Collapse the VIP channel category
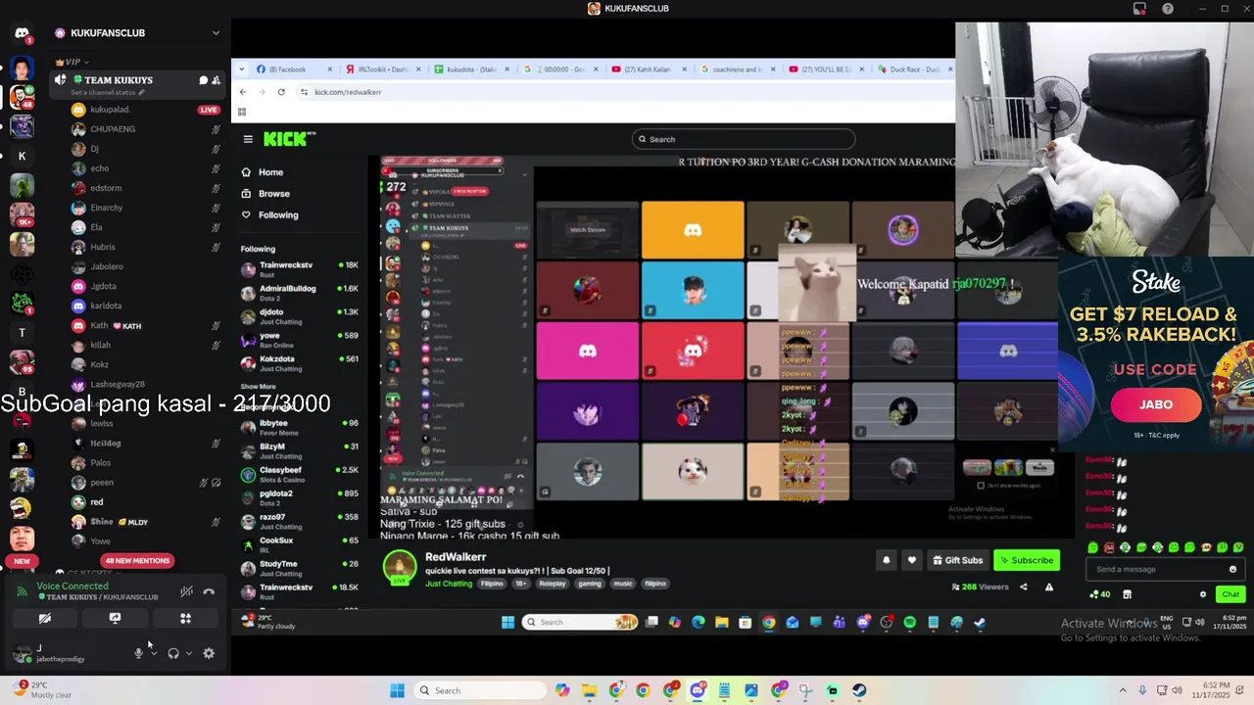The height and width of the screenshot is (705, 1254). pos(73,62)
